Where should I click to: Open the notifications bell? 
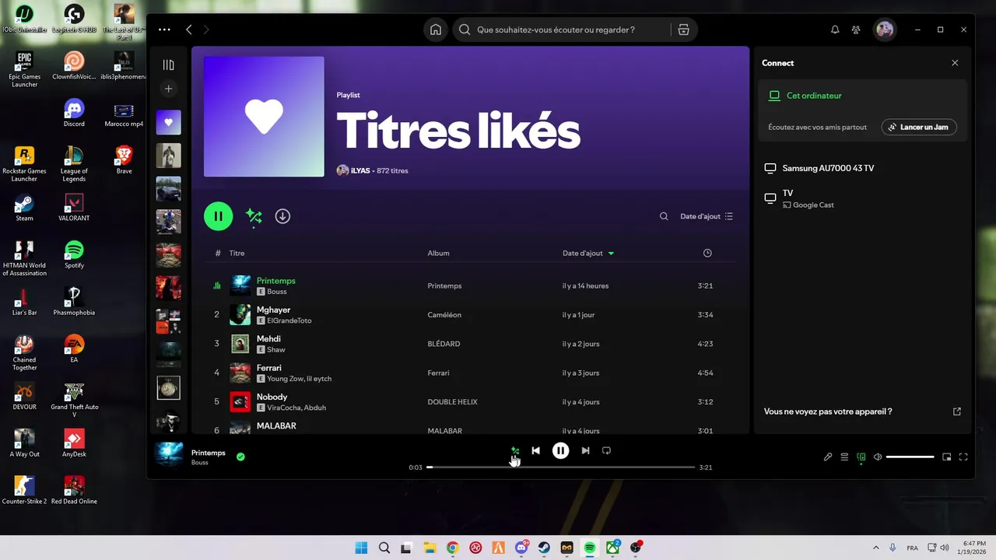tap(835, 30)
